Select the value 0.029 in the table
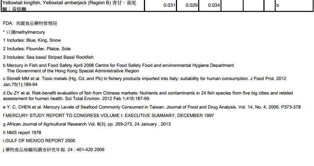314x166 pixels. pos(192,6)
